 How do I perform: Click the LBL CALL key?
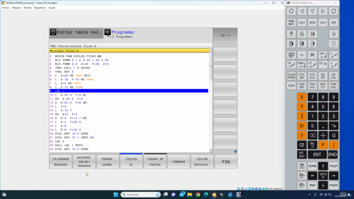tap(334, 76)
